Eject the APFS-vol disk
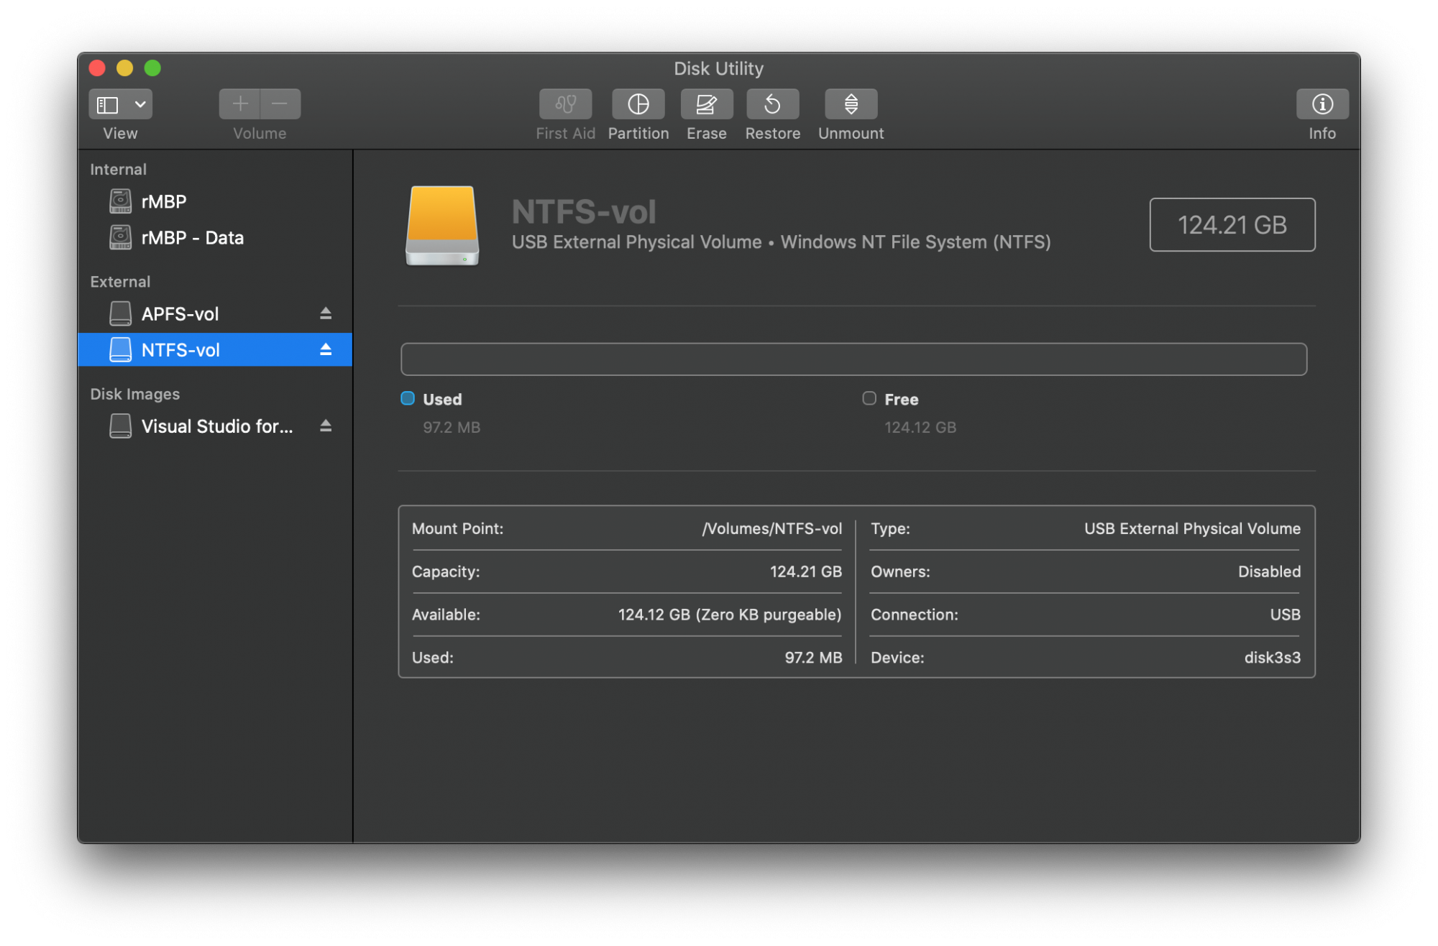This screenshot has width=1438, height=946. 326,313
